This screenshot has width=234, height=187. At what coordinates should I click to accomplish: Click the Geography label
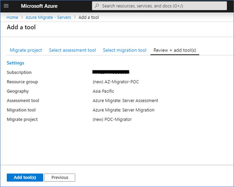[18, 91]
